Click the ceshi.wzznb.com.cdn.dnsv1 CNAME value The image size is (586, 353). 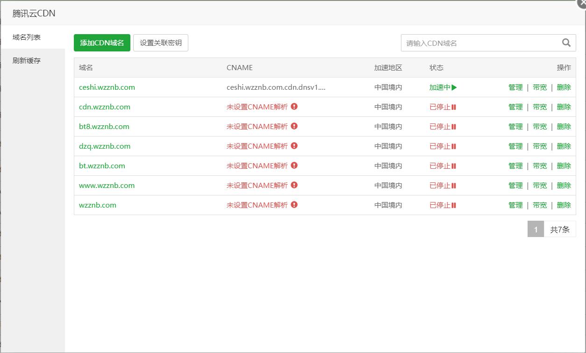coord(276,87)
